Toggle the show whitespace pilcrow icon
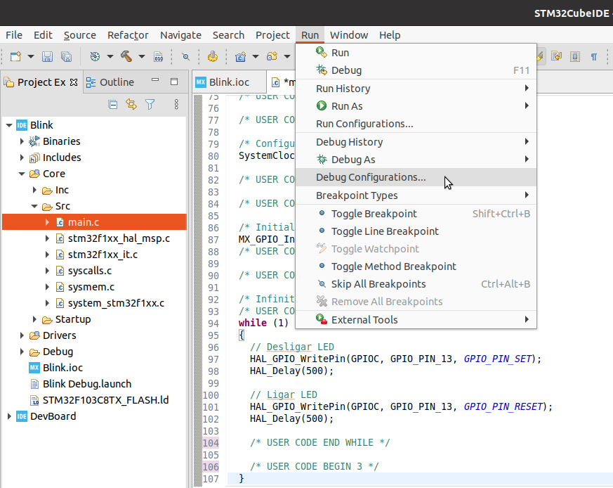Screen dimensions: 613x488 594,57
